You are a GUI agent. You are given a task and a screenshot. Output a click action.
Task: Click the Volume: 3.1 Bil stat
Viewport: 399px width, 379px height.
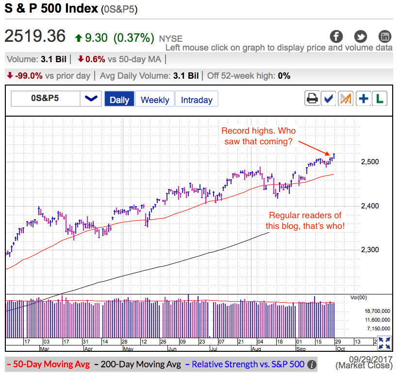tap(36, 59)
